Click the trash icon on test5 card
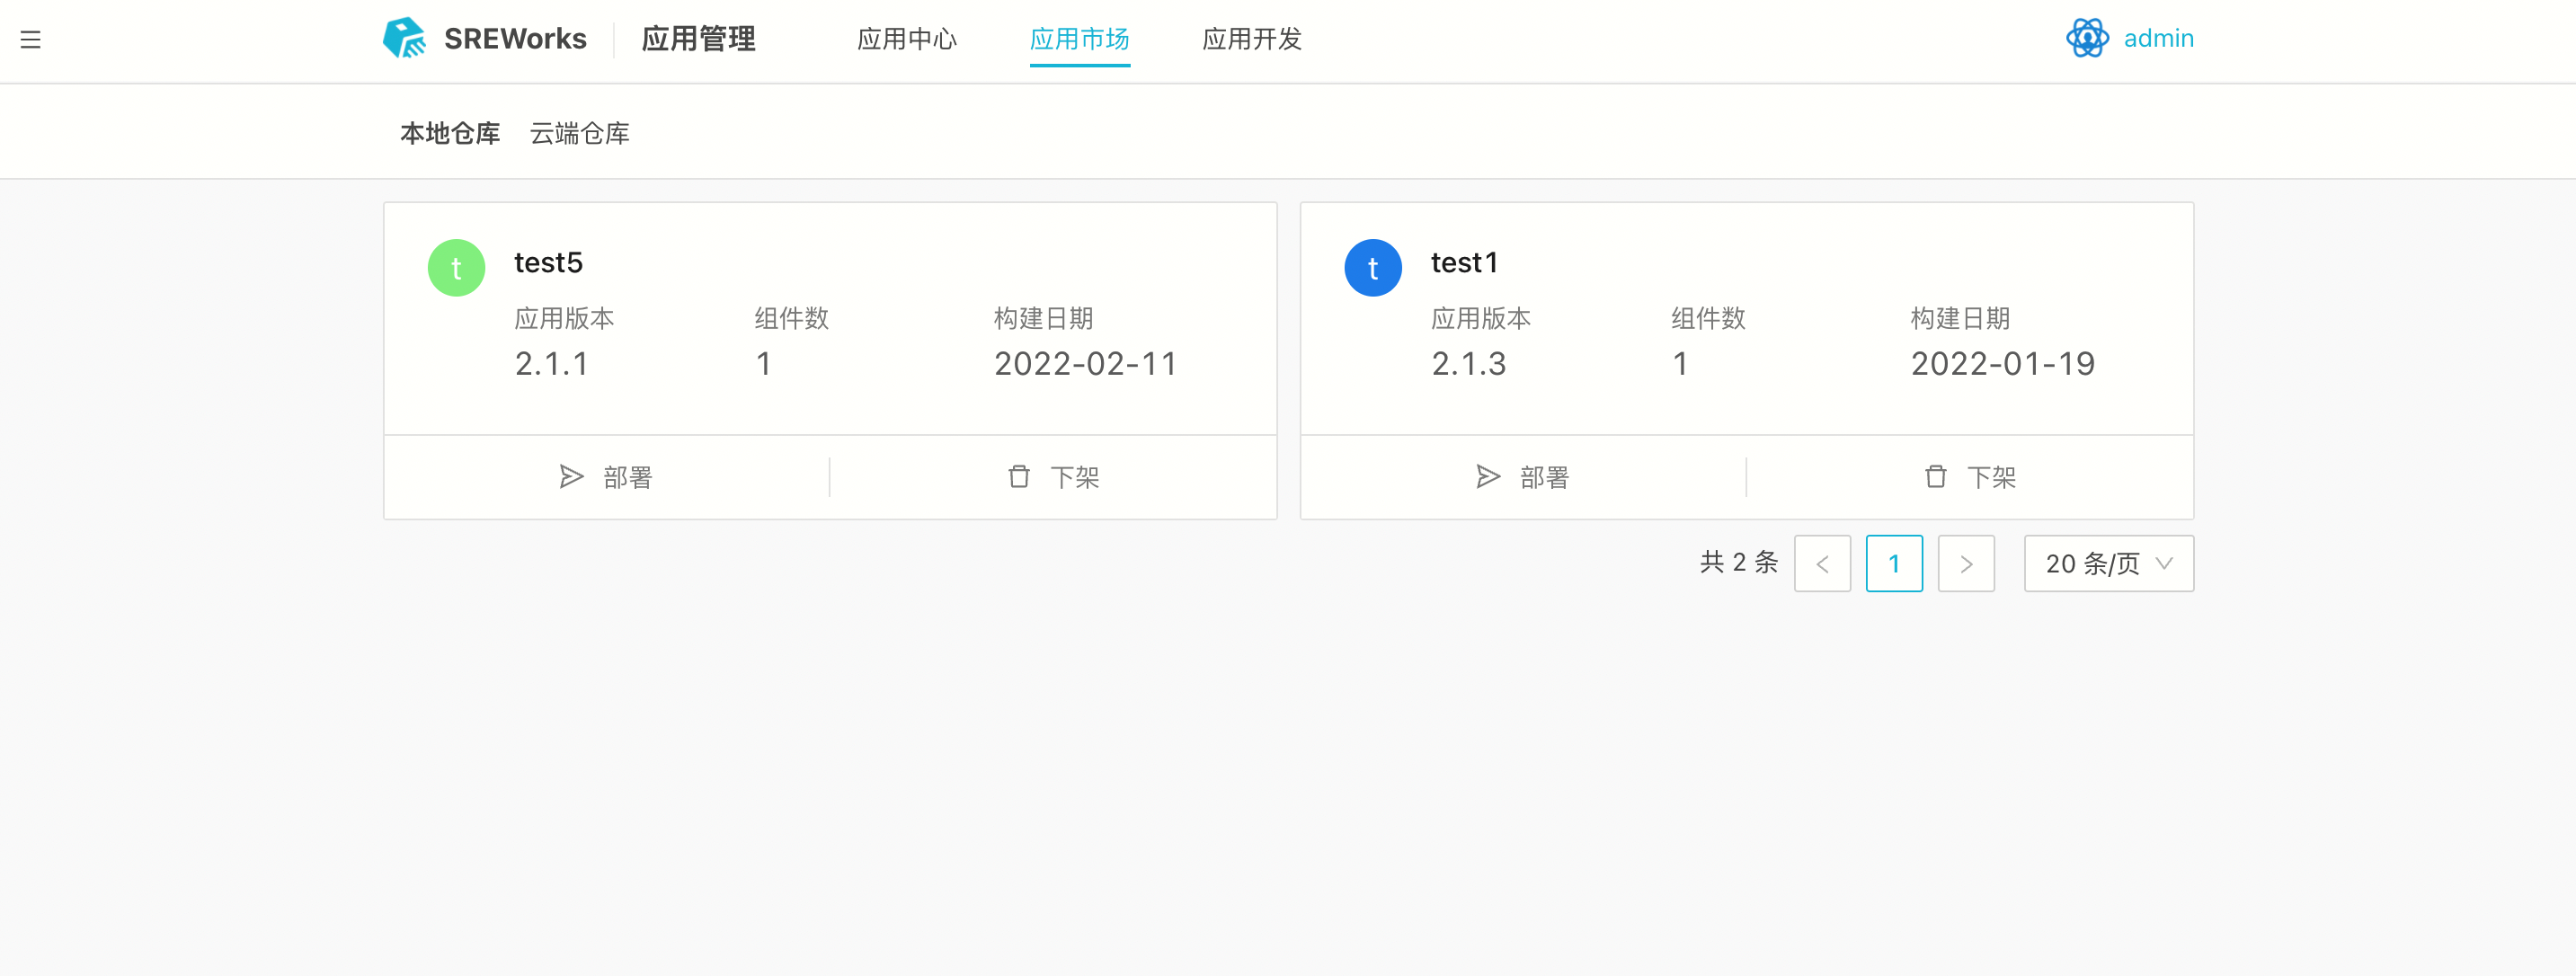The image size is (2576, 976). click(1018, 477)
